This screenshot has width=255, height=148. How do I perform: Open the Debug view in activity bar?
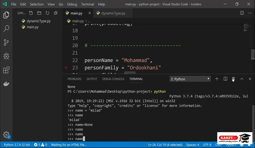pos(6,56)
